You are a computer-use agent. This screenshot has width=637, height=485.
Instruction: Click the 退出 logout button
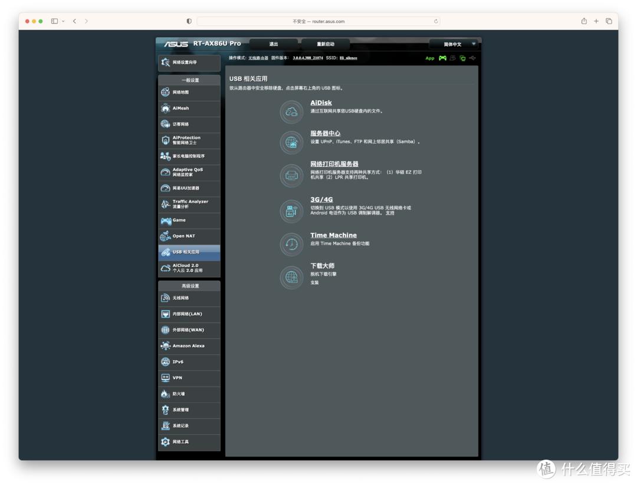click(273, 44)
